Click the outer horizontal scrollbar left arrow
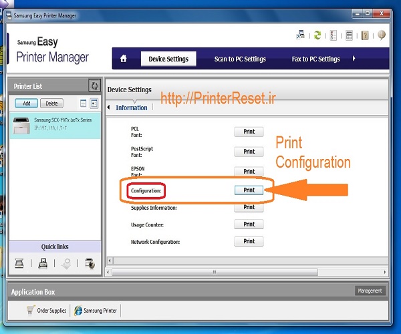Viewport: 401px width, 334px height. click(108, 272)
